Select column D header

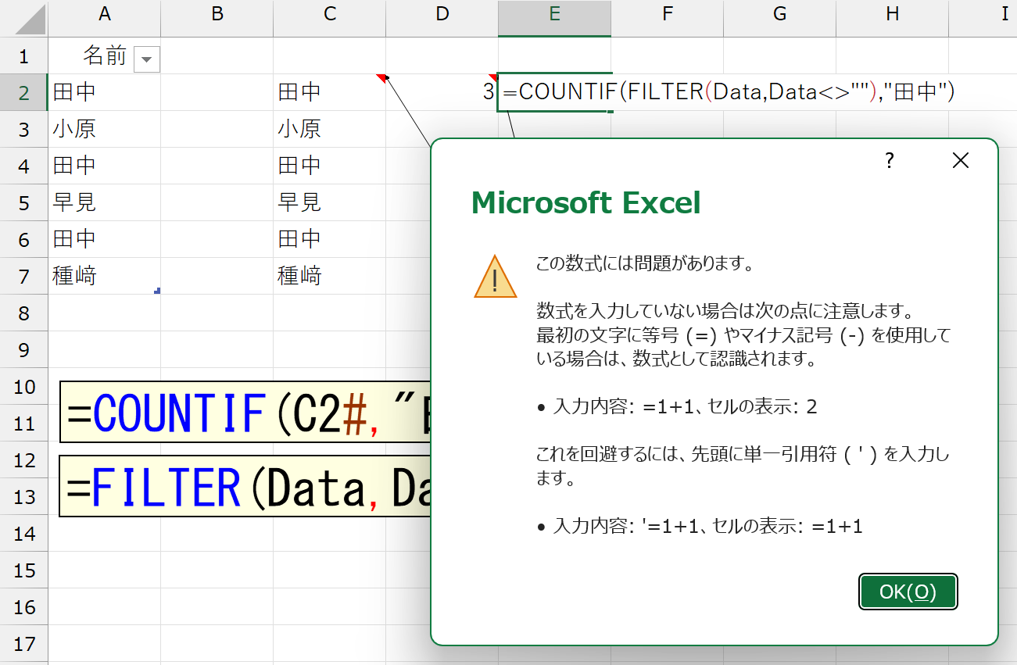[x=442, y=14]
